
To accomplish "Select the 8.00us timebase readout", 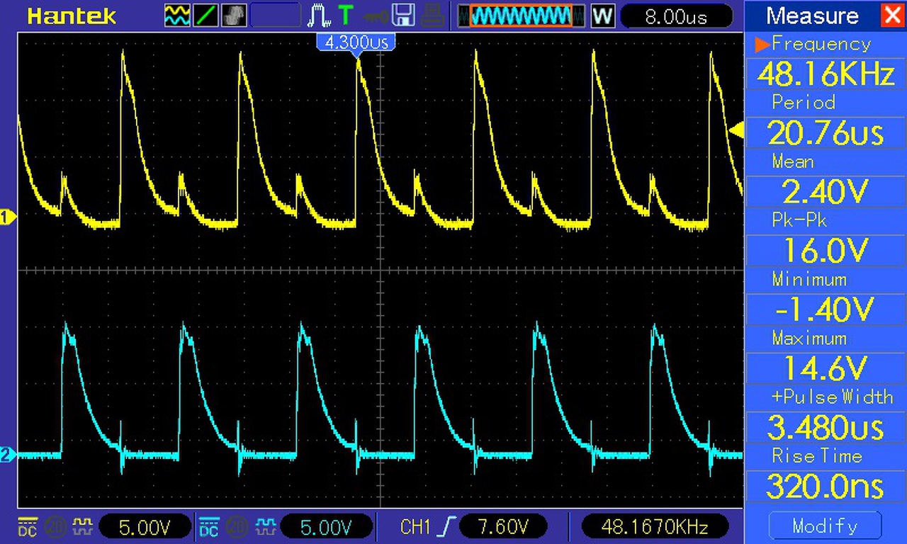I will coord(675,16).
